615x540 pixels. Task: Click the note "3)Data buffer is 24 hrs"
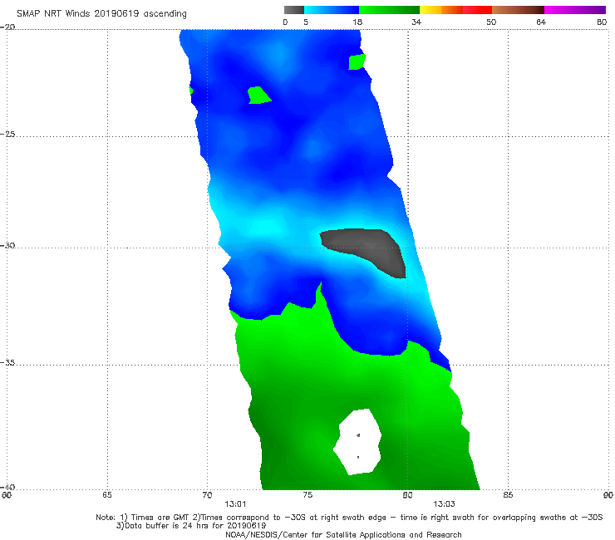191,526
